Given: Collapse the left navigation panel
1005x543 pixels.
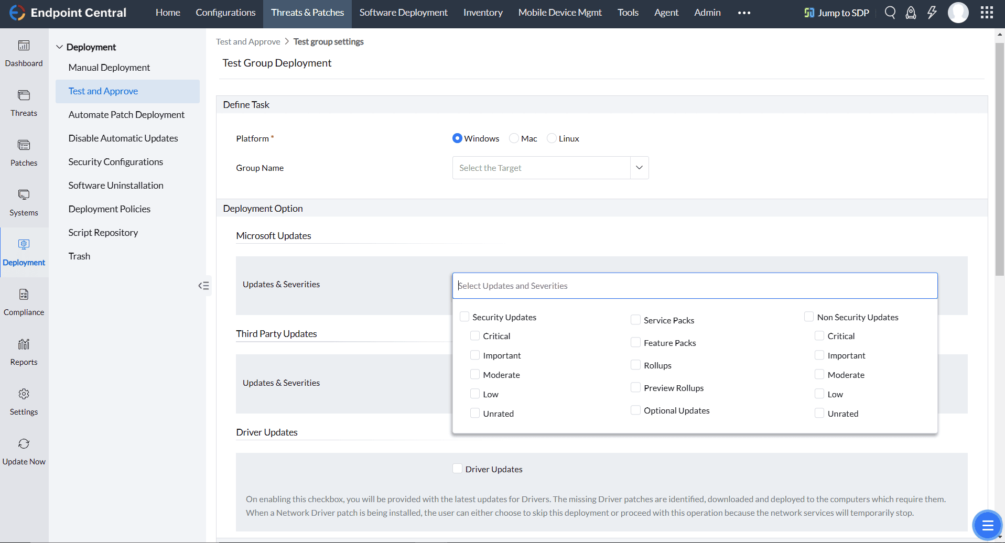Looking at the screenshot, I should point(204,286).
